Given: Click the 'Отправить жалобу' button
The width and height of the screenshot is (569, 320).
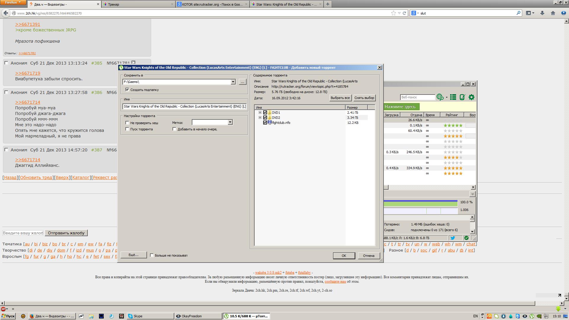Looking at the screenshot, I should pyautogui.click(x=66, y=233).
